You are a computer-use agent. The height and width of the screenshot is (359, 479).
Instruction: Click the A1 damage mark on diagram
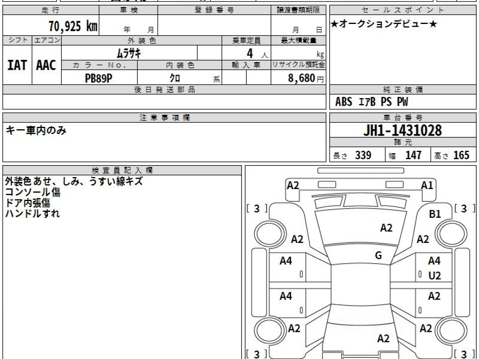427,185
